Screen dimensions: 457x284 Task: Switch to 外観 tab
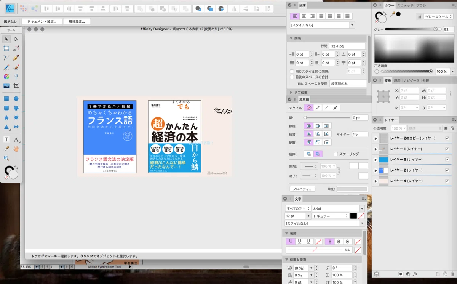point(425,80)
